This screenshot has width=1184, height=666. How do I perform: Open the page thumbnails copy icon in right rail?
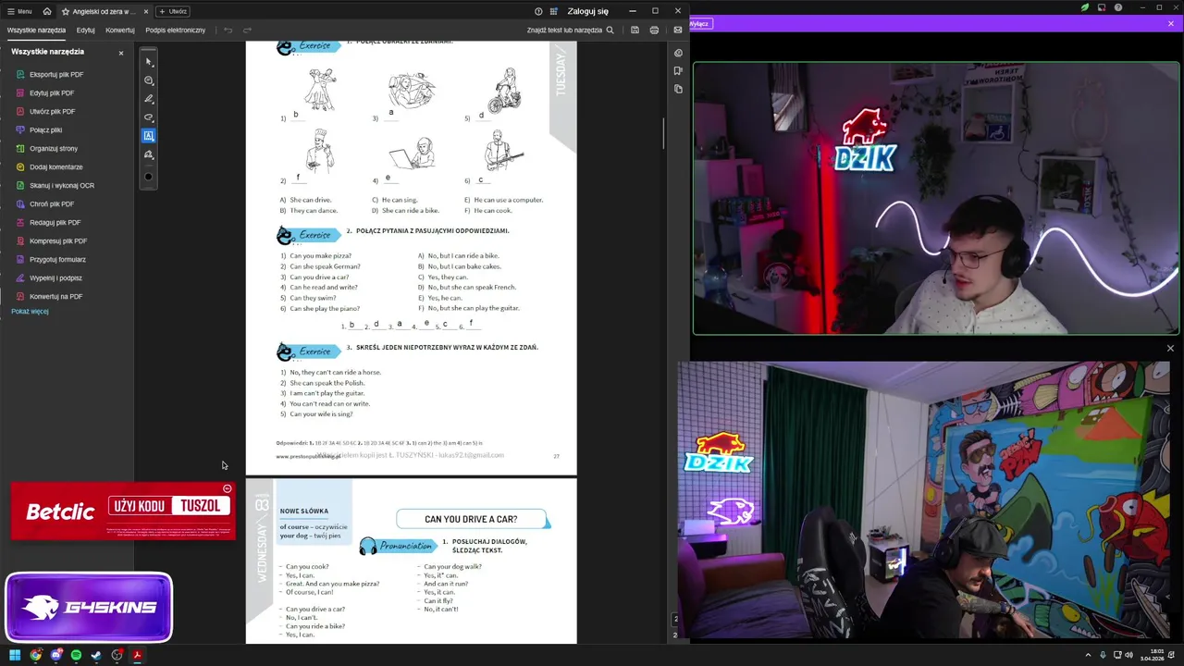678,89
